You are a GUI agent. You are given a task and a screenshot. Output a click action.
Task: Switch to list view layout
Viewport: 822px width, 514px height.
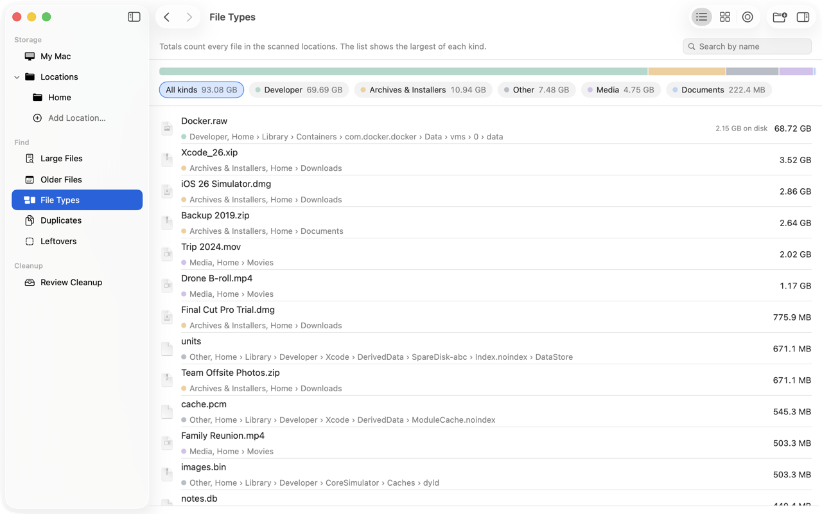click(701, 17)
